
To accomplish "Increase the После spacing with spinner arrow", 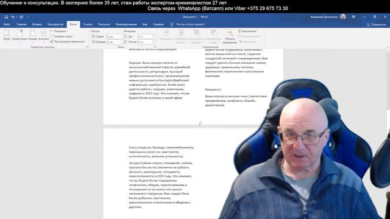I will 153,41.
